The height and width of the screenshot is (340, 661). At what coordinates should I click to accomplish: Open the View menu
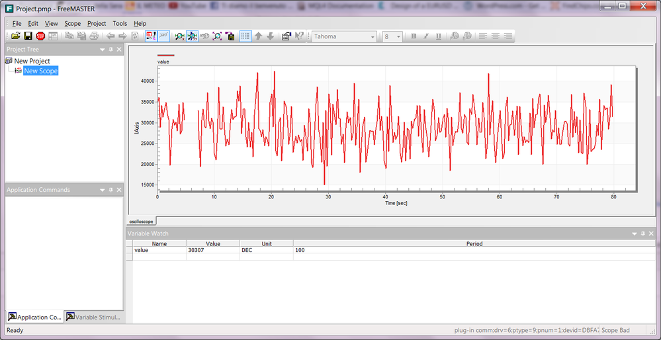point(52,24)
